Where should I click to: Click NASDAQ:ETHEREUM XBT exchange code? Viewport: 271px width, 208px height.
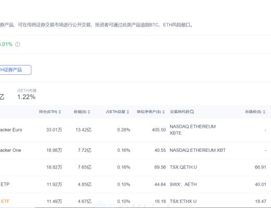(x=198, y=150)
